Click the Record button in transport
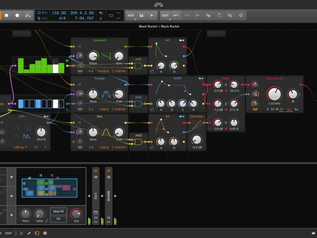Image resolution: width=317 pixels, height=238 pixels. pyautogui.click(x=17, y=15)
